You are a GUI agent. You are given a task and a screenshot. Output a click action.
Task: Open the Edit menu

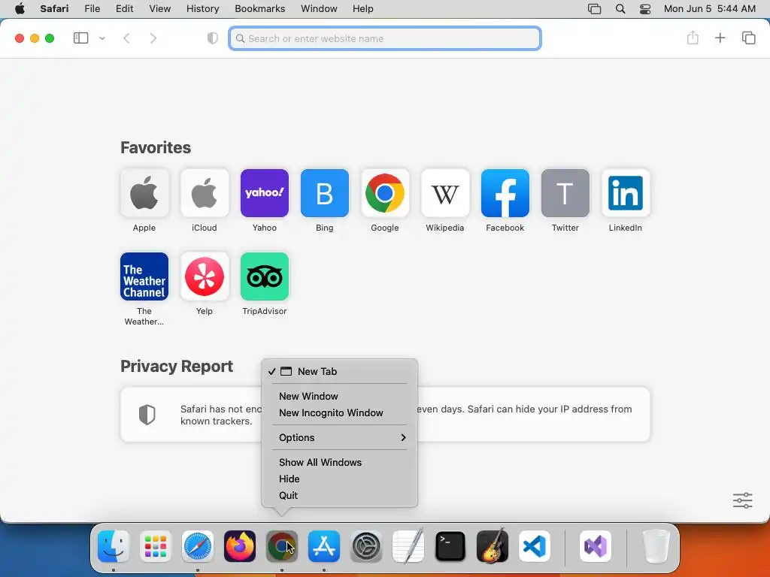(x=124, y=9)
